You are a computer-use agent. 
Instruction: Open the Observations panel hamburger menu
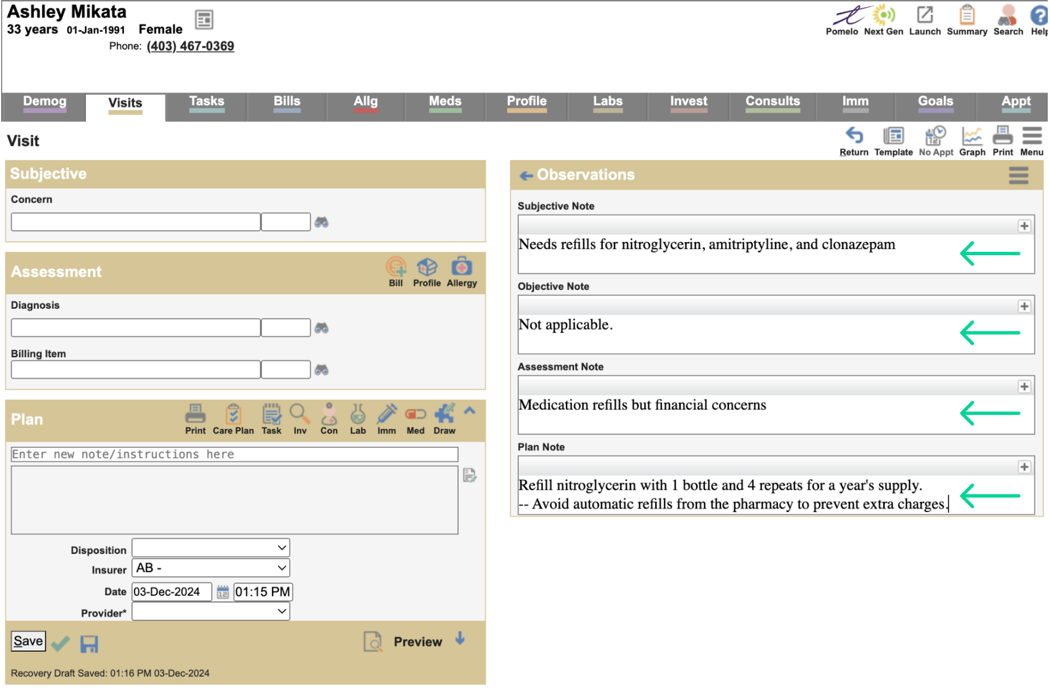click(x=1019, y=175)
